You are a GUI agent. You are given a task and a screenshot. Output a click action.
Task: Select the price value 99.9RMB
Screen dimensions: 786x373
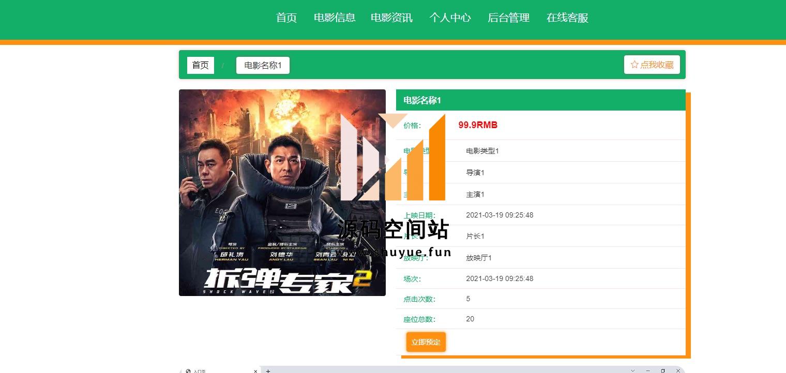tap(478, 125)
